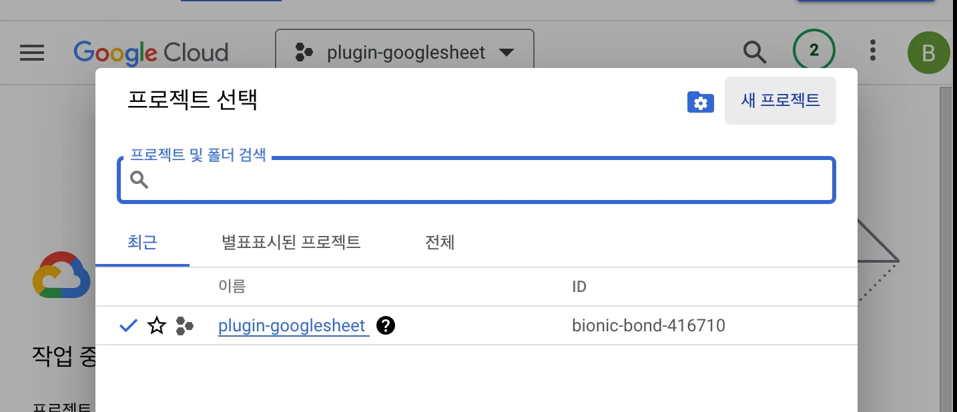Switch to the 최근 tab
Screen dimensions: 957x412
pos(142,242)
